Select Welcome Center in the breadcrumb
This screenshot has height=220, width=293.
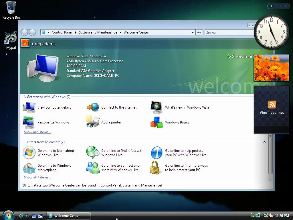tap(136, 32)
